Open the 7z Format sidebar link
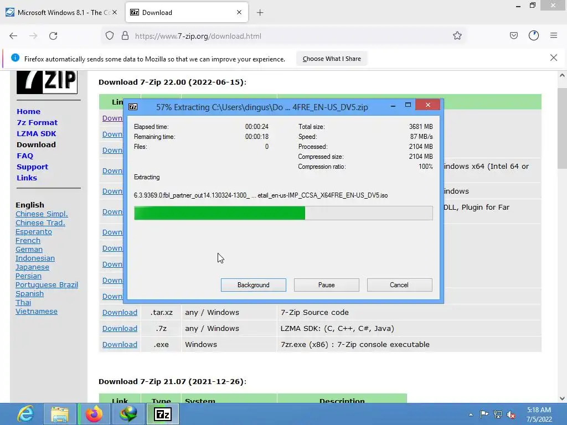This screenshot has height=425, width=567. click(37, 122)
